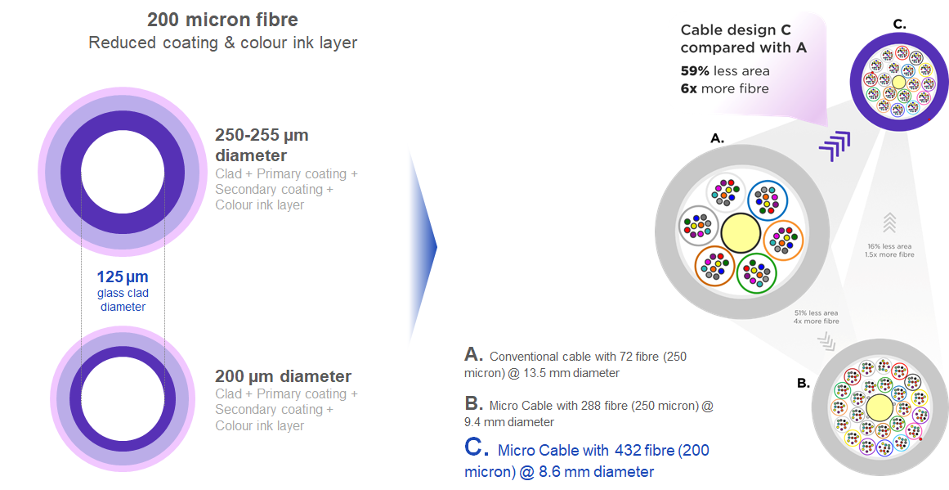This screenshot has width=949, height=490.
Task: Click the Conventional cable with 72 fibre description
Action: tap(575, 362)
